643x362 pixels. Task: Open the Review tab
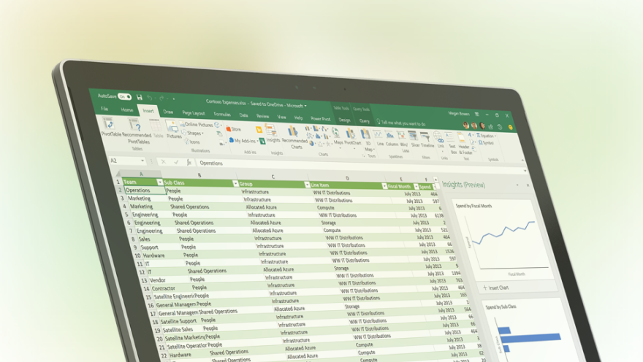[262, 116]
